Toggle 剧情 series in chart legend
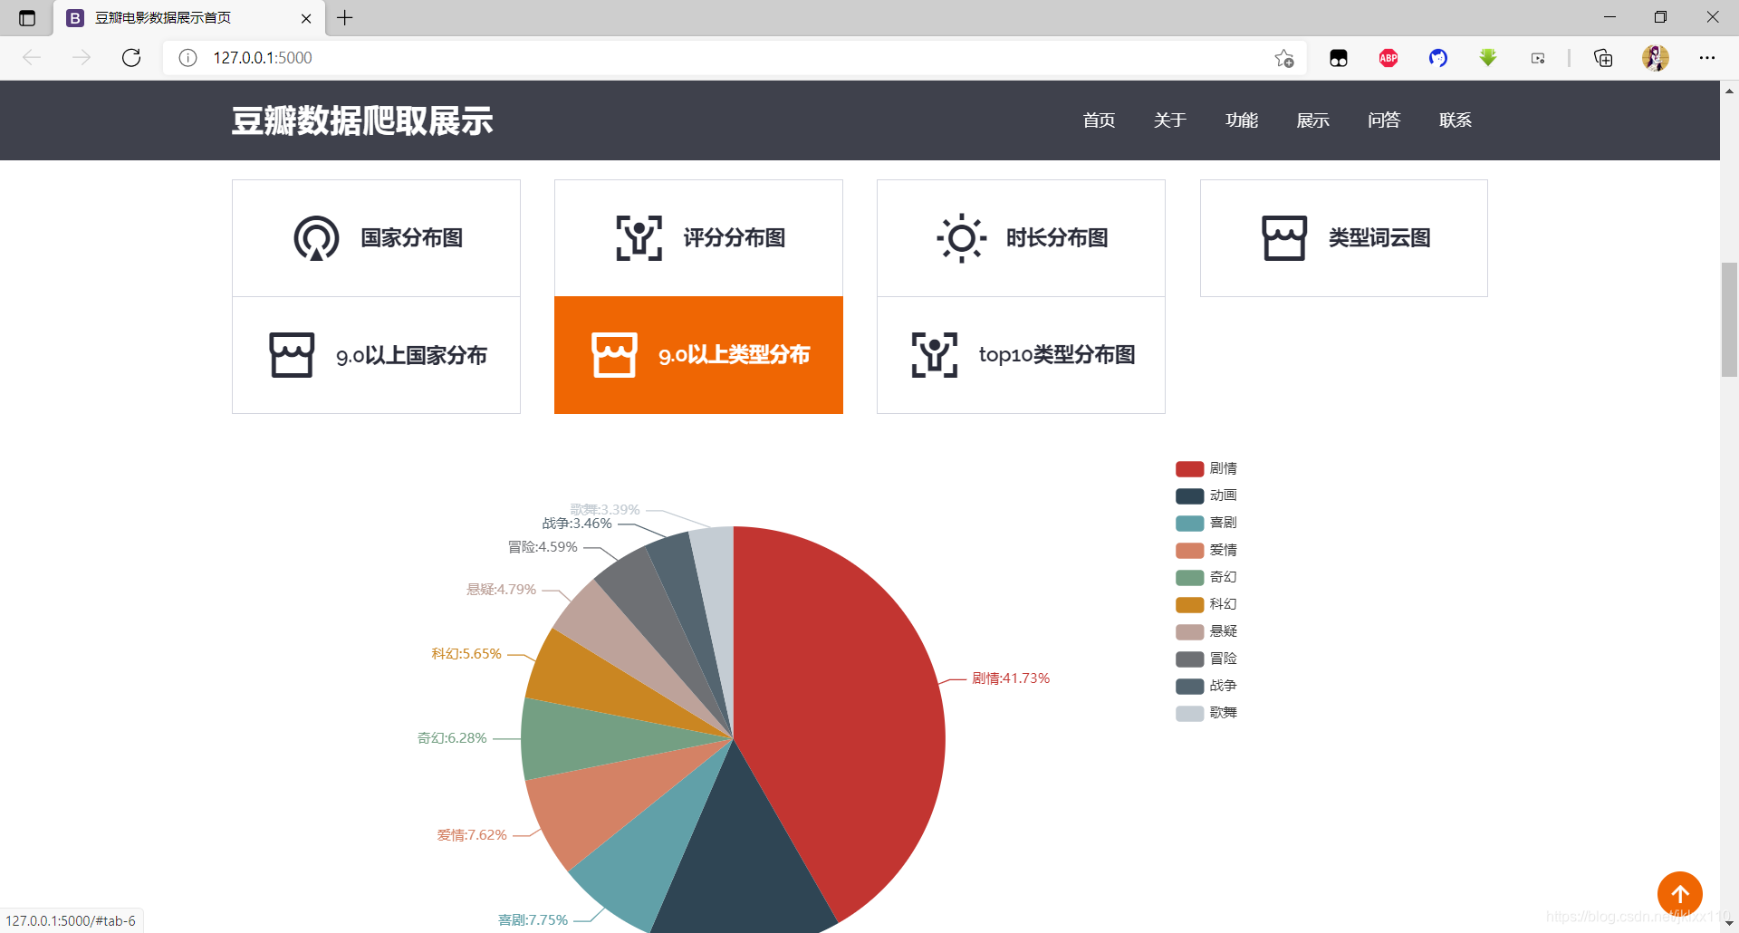 click(x=1206, y=468)
